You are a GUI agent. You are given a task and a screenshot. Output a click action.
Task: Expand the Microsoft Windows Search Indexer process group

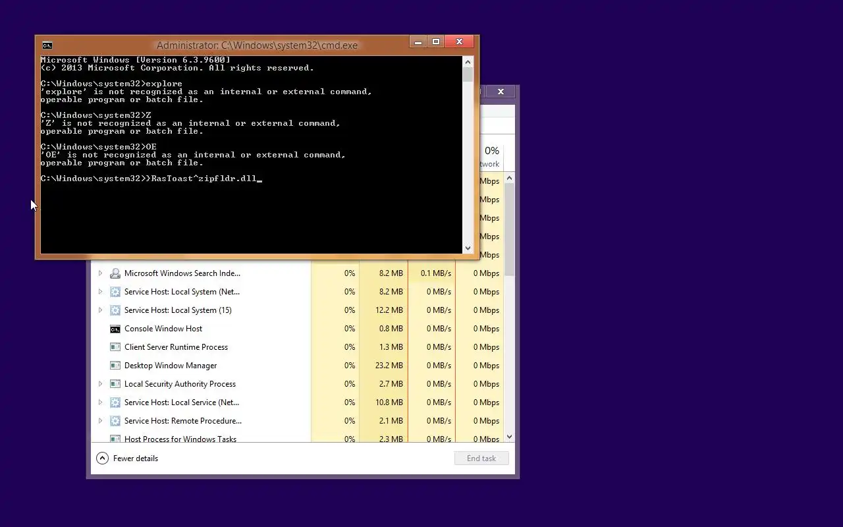pyautogui.click(x=100, y=273)
